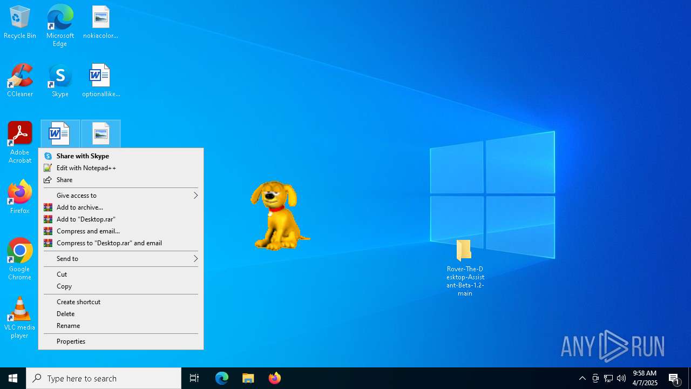This screenshot has width=691, height=389.
Task: Click the Rover dog assistant character
Action: pyautogui.click(x=279, y=216)
